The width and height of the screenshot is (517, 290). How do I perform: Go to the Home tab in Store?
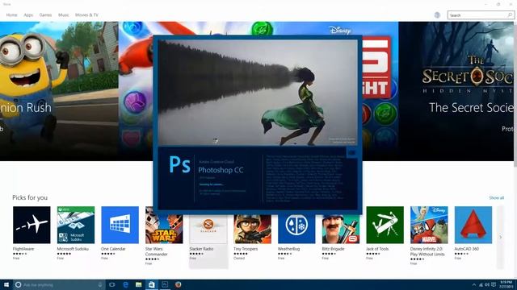(11, 15)
